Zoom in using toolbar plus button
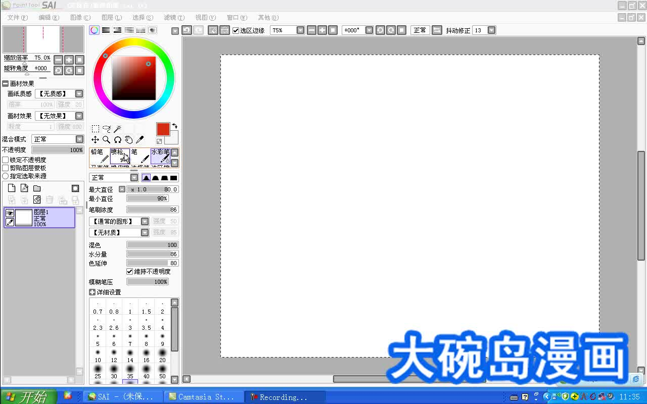The image size is (647, 404). [322, 30]
